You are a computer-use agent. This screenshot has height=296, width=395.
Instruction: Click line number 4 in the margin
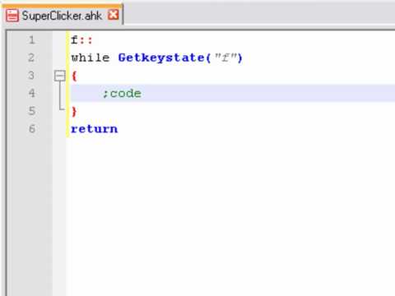[x=31, y=93]
